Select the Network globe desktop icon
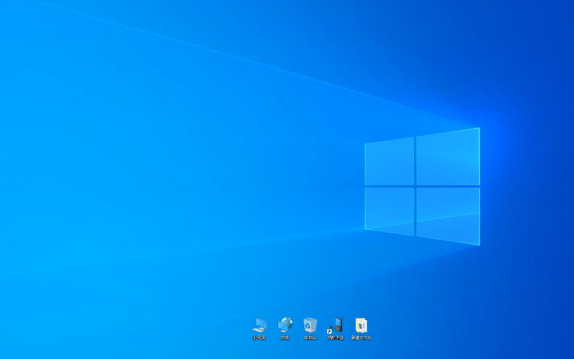 tap(285, 325)
